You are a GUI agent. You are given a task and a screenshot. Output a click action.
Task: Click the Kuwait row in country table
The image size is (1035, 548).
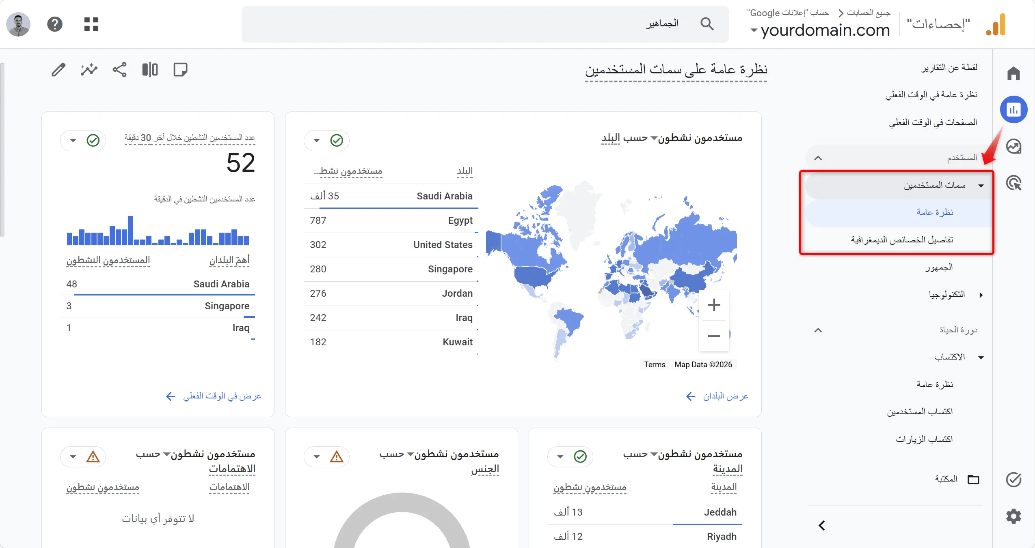point(391,342)
